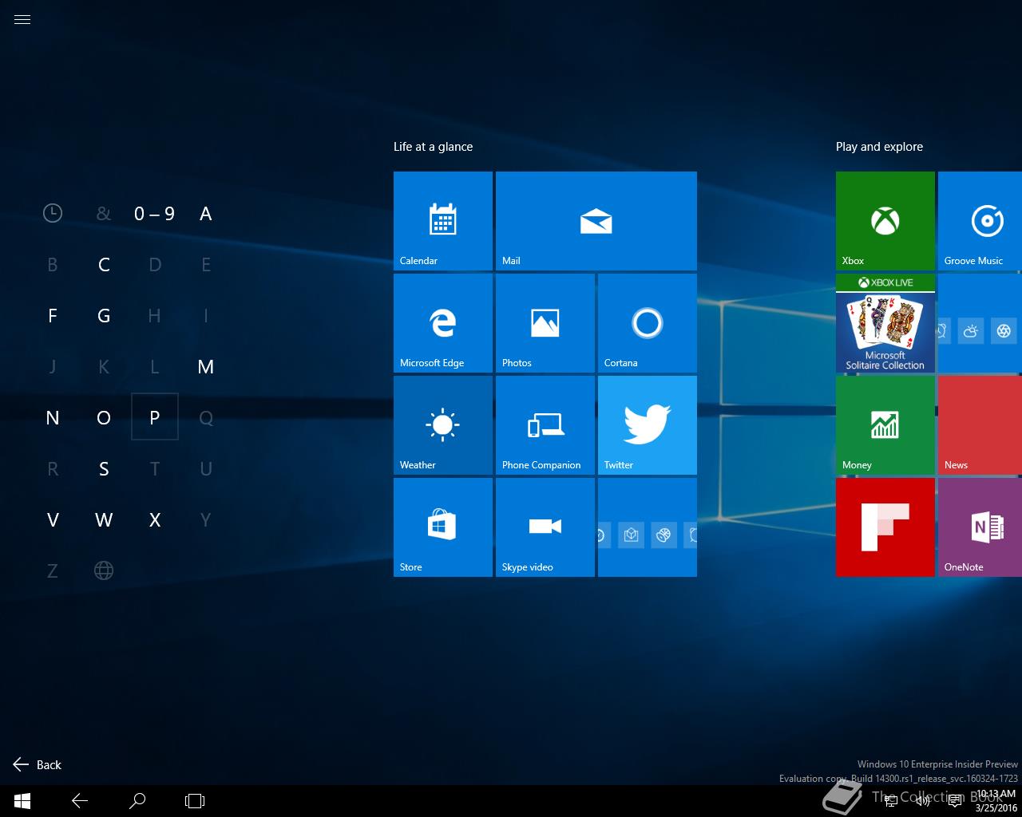Image resolution: width=1022 pixels, height=817 pixels.
Task: Launch Skype video tile
Action: click(545, 527)
